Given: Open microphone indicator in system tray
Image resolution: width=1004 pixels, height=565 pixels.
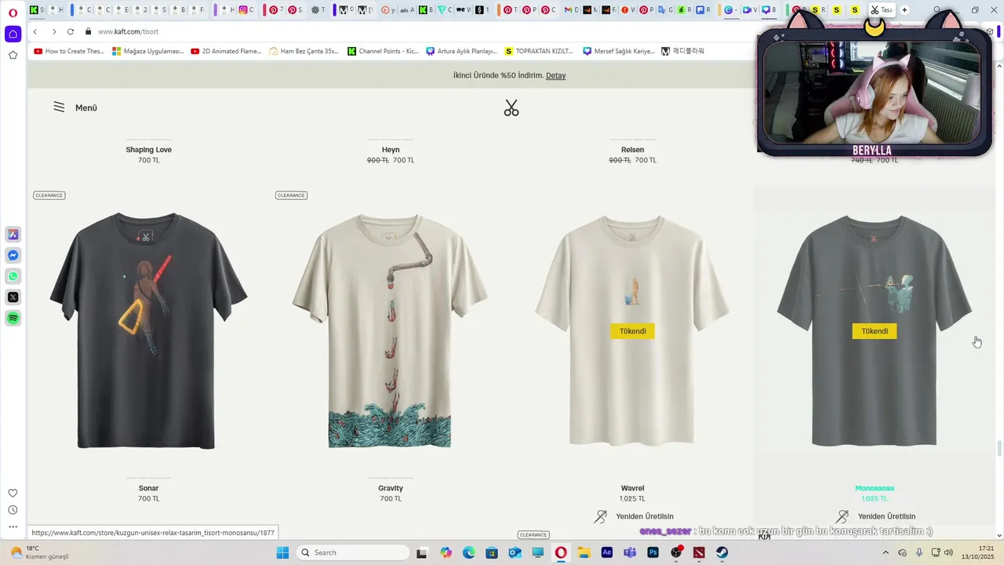Looking at the screenshot, I should pyautogui.click(x=919, y=552).
